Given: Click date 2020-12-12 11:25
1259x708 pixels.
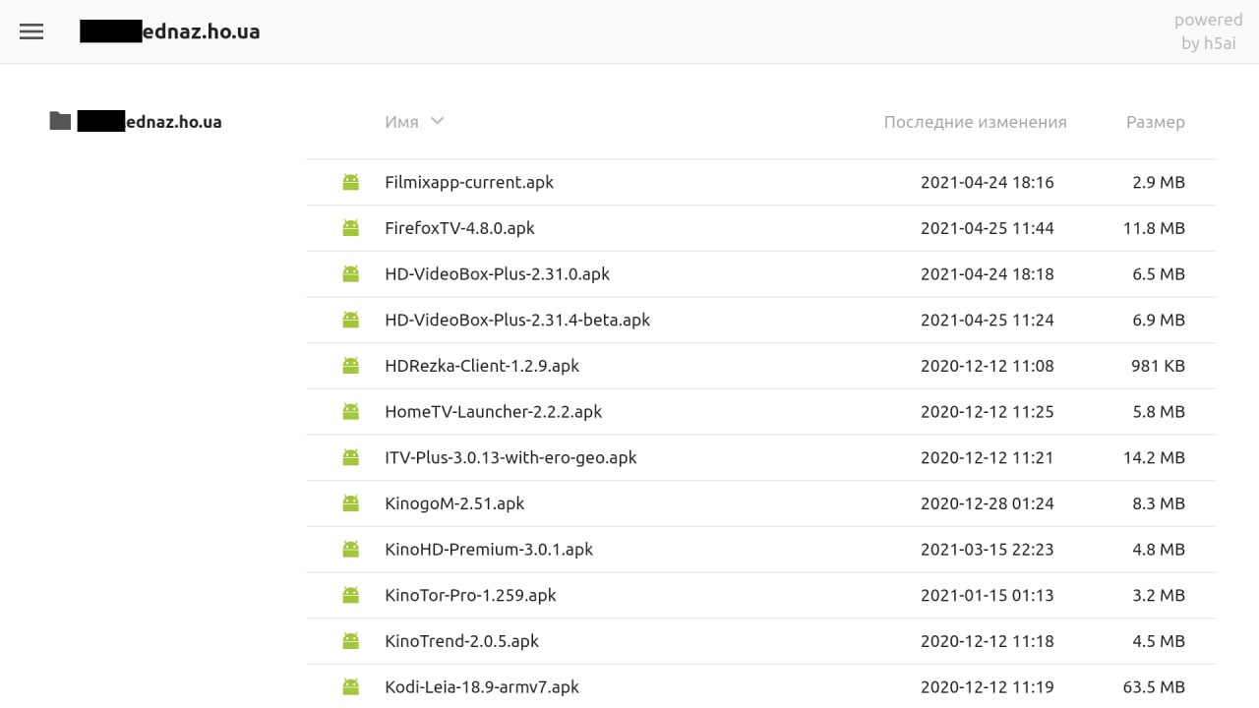Looking at the screenshot, I should point(987,411).
